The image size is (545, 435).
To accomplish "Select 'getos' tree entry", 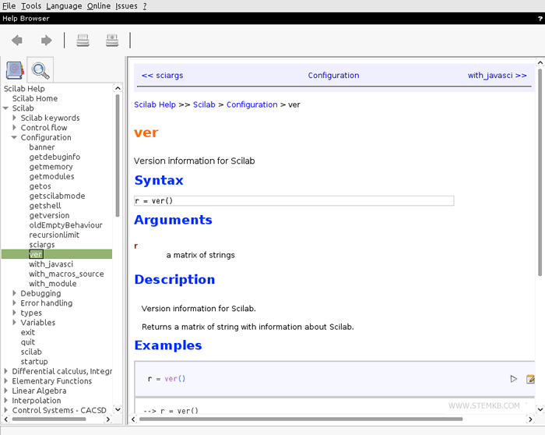I will 40,186.
